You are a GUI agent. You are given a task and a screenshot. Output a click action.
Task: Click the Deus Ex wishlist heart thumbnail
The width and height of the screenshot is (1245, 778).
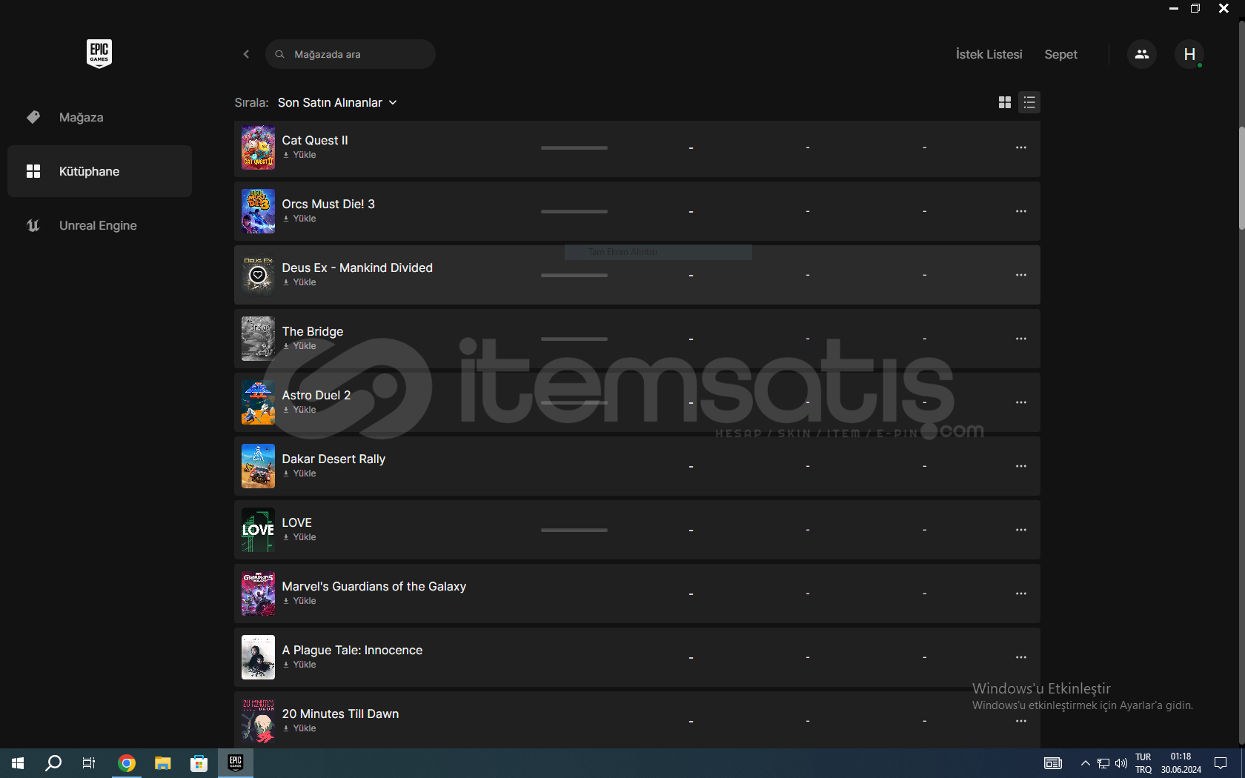(258, 275)
